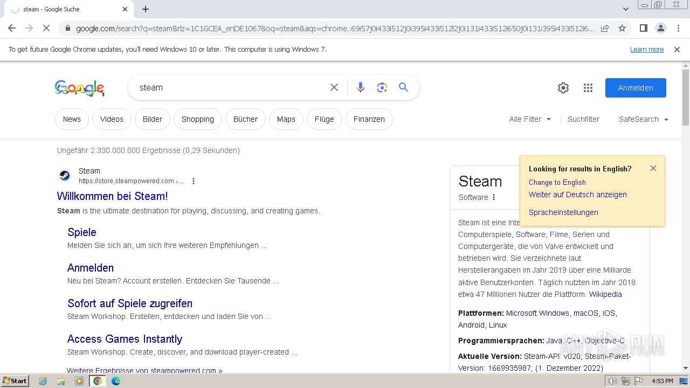Open Suchfilter options
Image resolution: width=690 pixels, height=388 pixels.
pyautogui.click(x=583, y=119)
